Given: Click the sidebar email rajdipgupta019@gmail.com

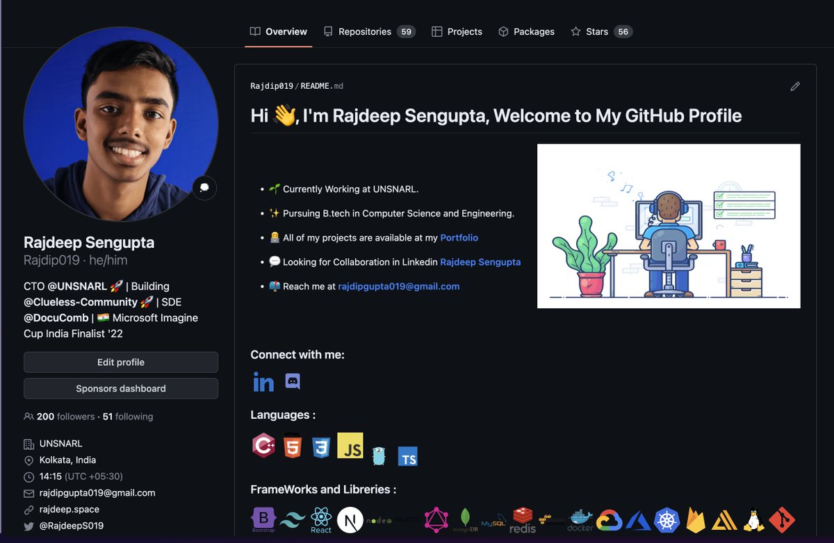Looking at the screenshot, I should 97,493.
